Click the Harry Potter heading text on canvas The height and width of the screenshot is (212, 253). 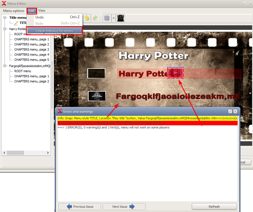[x=154, y=56]
